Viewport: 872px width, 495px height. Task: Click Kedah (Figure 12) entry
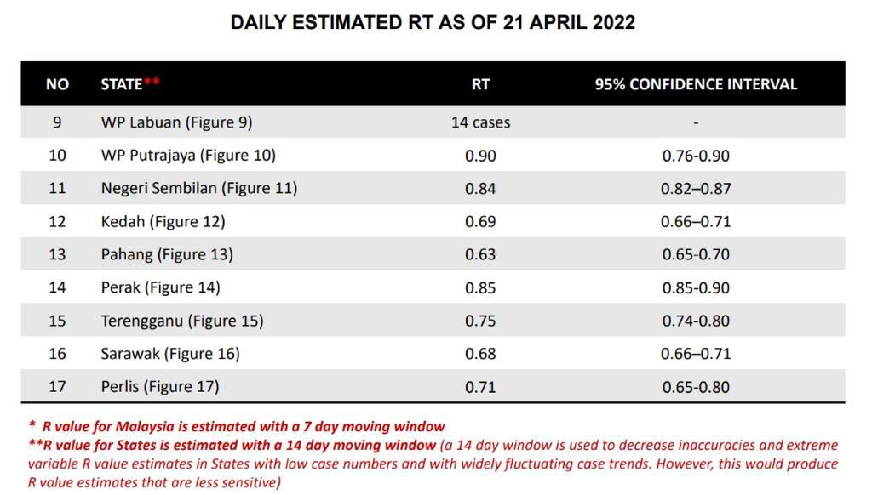(163, 222)
